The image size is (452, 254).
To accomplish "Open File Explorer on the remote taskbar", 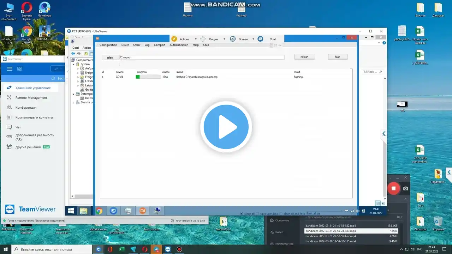I will tap(84, 211).
